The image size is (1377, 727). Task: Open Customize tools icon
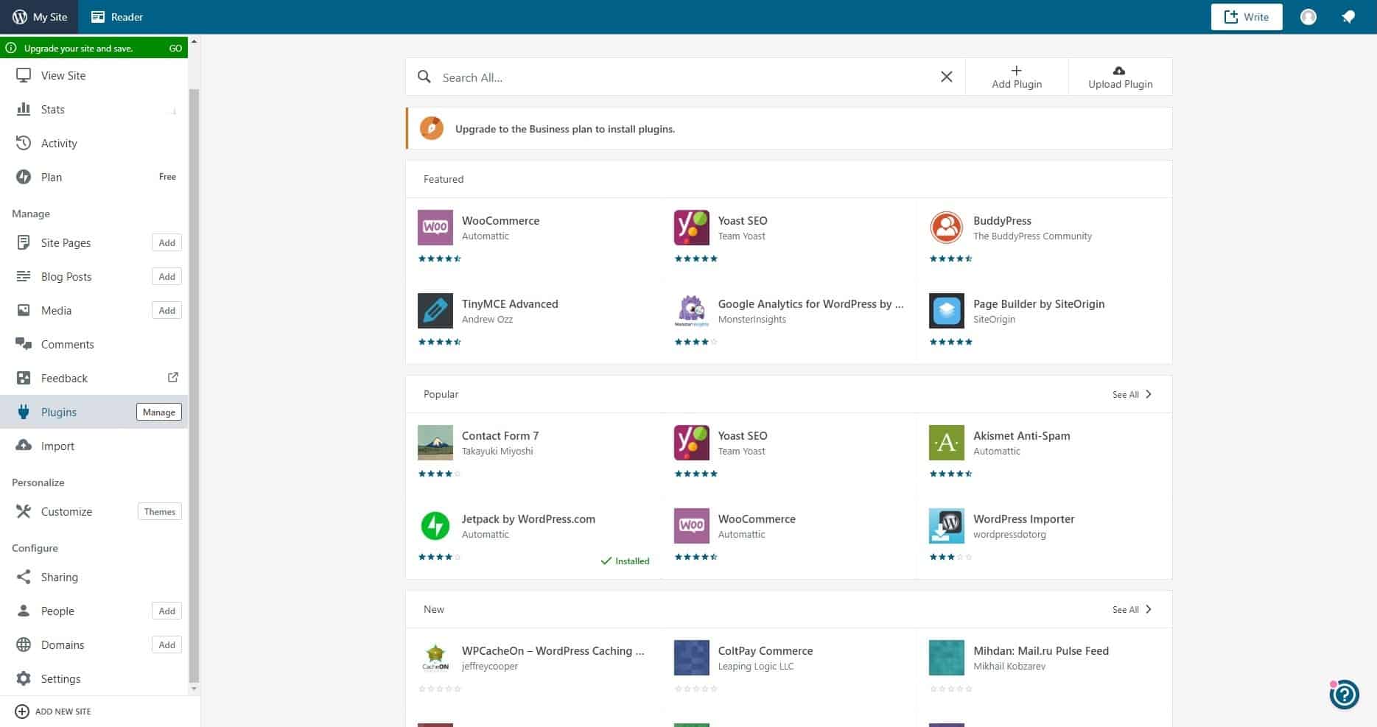[x=24, y=511]
